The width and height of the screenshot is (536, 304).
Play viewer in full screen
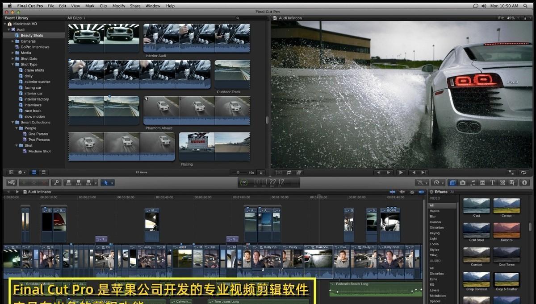(x=512, y=173)
